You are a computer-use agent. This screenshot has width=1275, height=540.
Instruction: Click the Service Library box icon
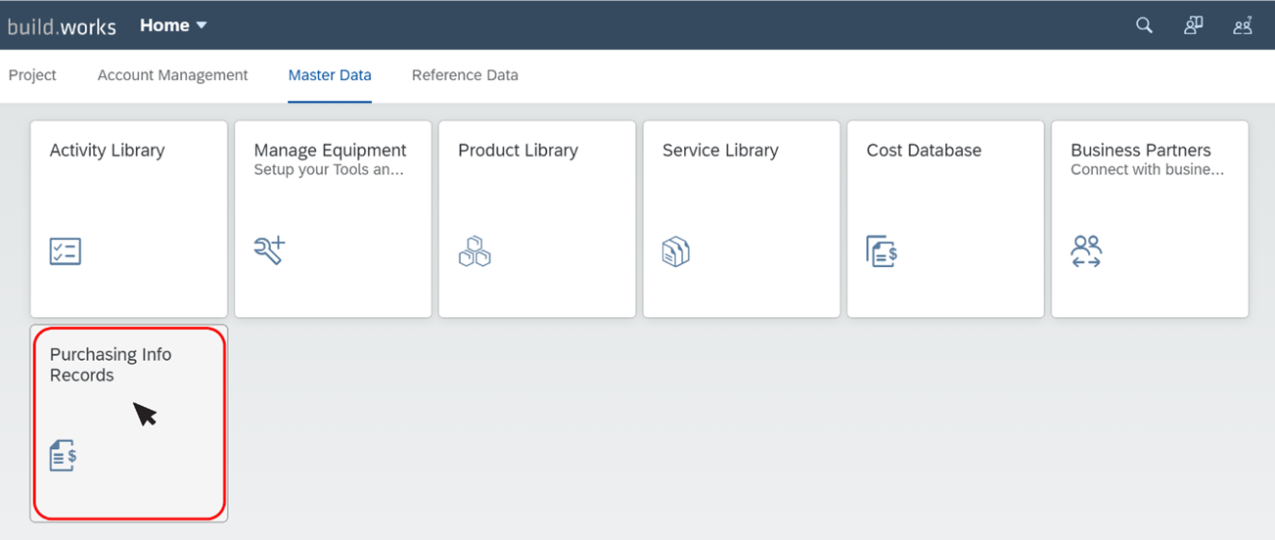tap(676, 251)
